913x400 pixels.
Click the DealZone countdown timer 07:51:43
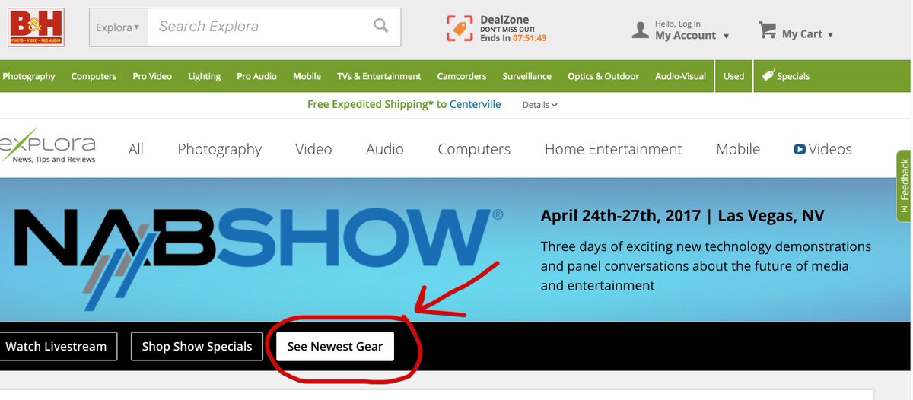pos(530,38)
